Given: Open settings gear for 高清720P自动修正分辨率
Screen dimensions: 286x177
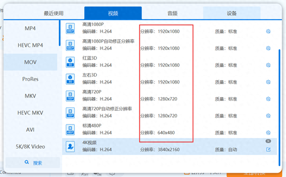Looking at the screenshot, I should pyautogui.click(x=268, y=116).
